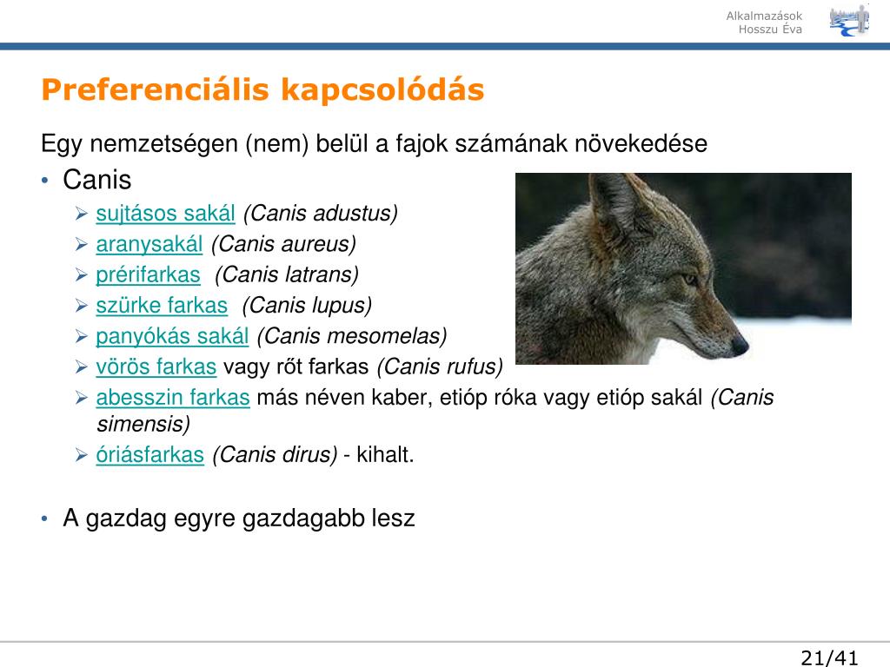Select the title Preferenciális kapcsolódás

262,90
